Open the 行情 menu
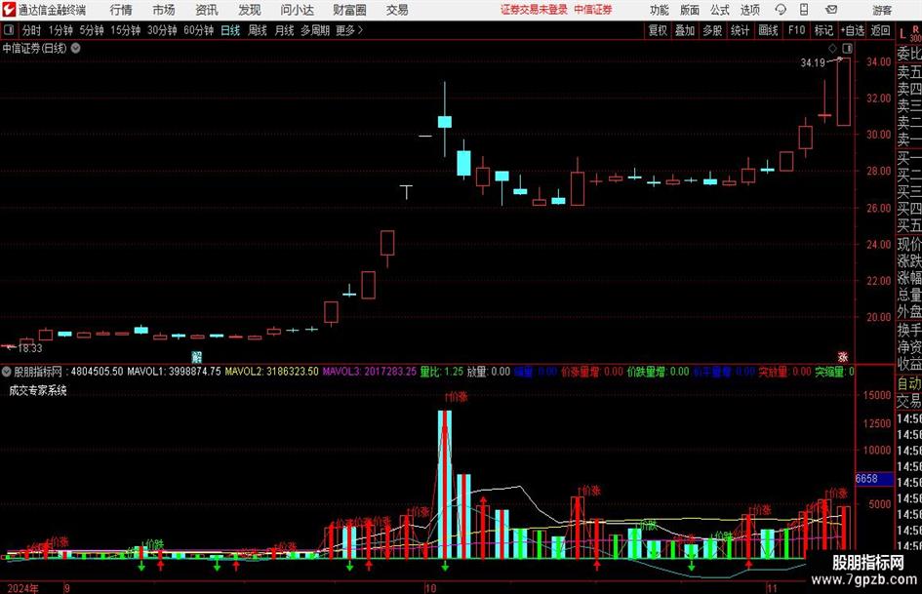Screen dimensions: 922x594 click(121, 10)
